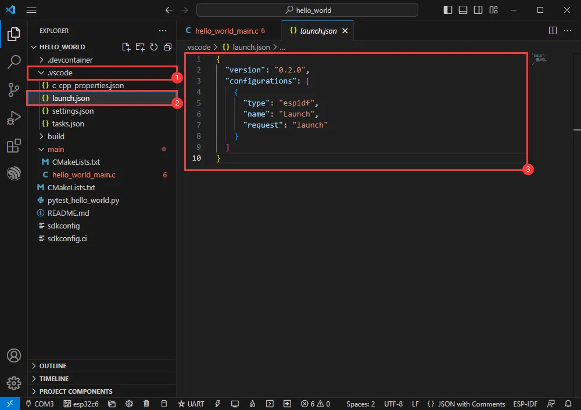Open the Run and Debug view
The image size is (581, 410).
(x=13, y=118)
